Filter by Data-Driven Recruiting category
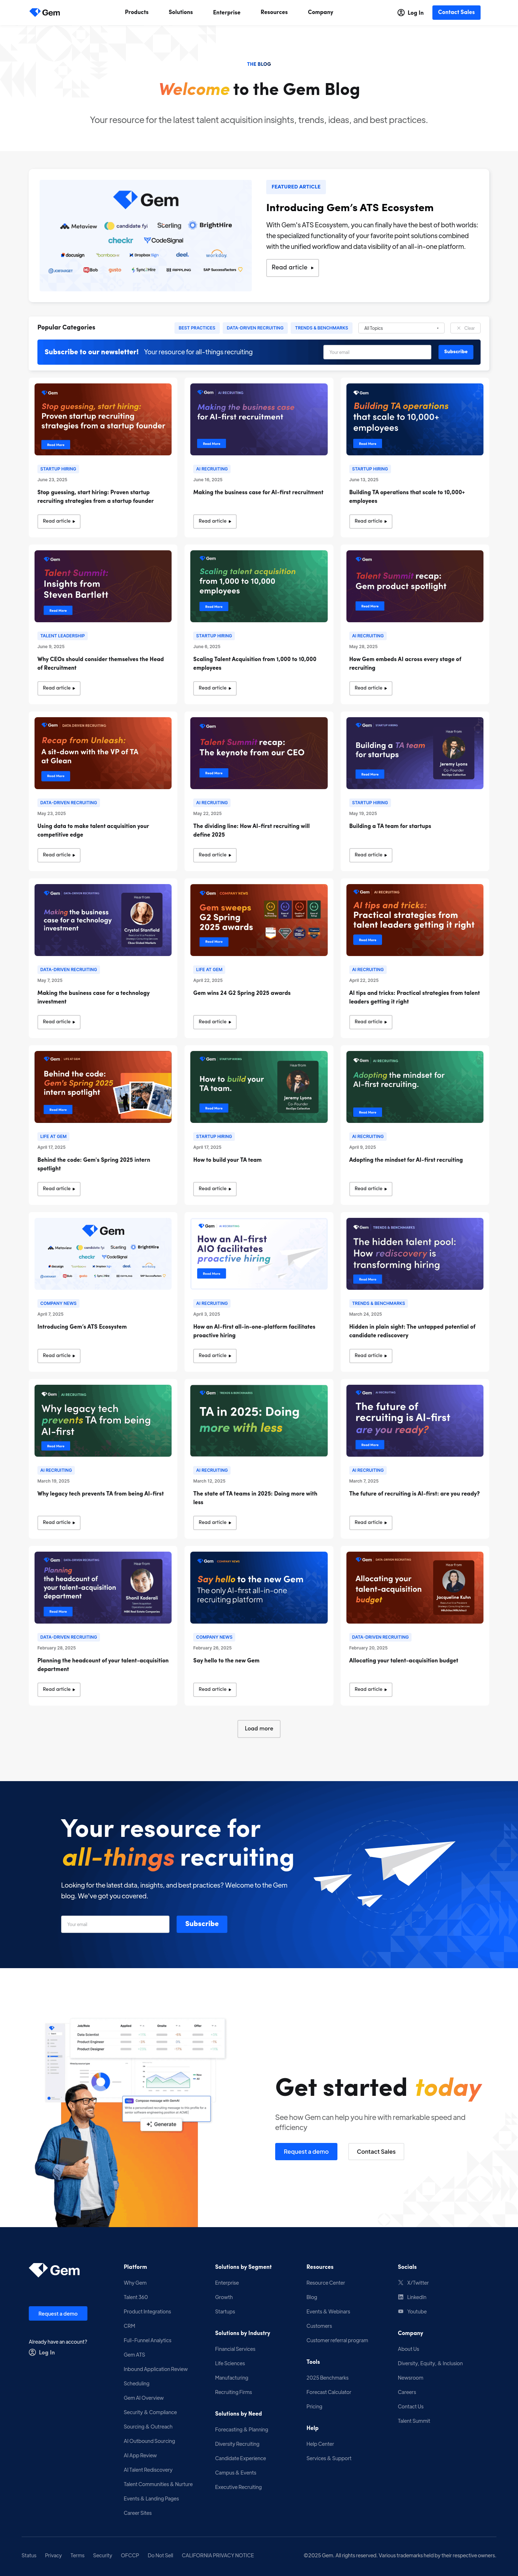Viewport: 518px width, 2576px height. [255, 328]
